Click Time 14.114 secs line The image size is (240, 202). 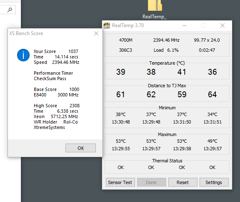tap(56, 57)
